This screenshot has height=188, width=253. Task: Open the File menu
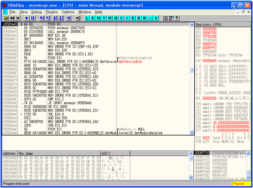click(x=12, y=12)
